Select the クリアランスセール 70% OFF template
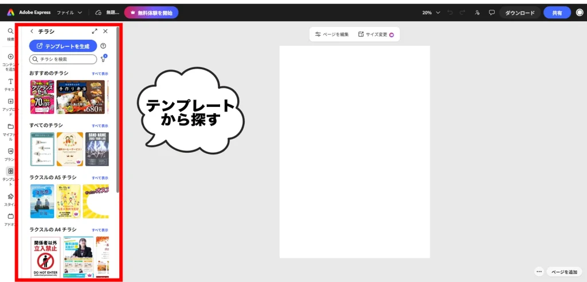This screenshot has height=282, width=587. click(x=42, y=97)
